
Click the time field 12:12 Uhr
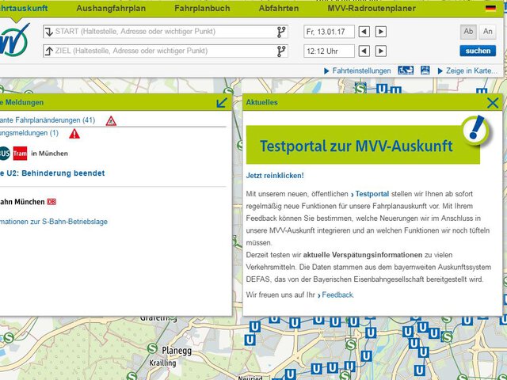tap(329, 51)
